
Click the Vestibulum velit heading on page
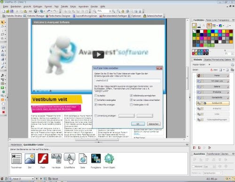50,99
